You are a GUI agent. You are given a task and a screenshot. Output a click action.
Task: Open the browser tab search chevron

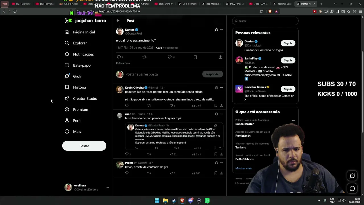(x=335, y=4)
